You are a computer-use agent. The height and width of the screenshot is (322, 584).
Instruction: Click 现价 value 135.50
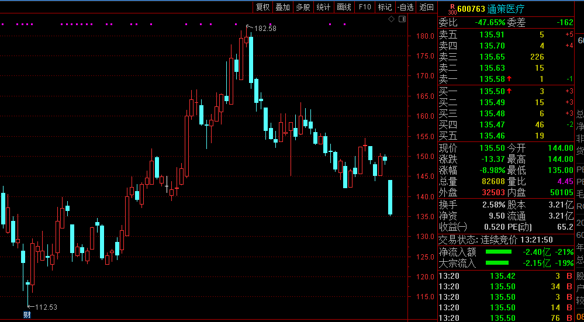(x=492, y=148)
